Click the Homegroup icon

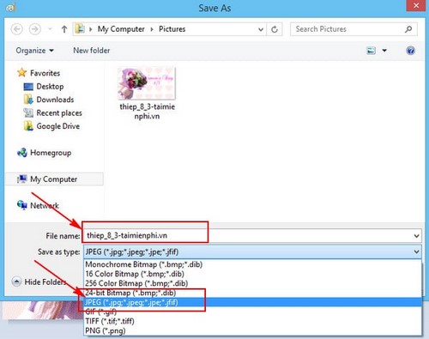click(x=22, y=153)
